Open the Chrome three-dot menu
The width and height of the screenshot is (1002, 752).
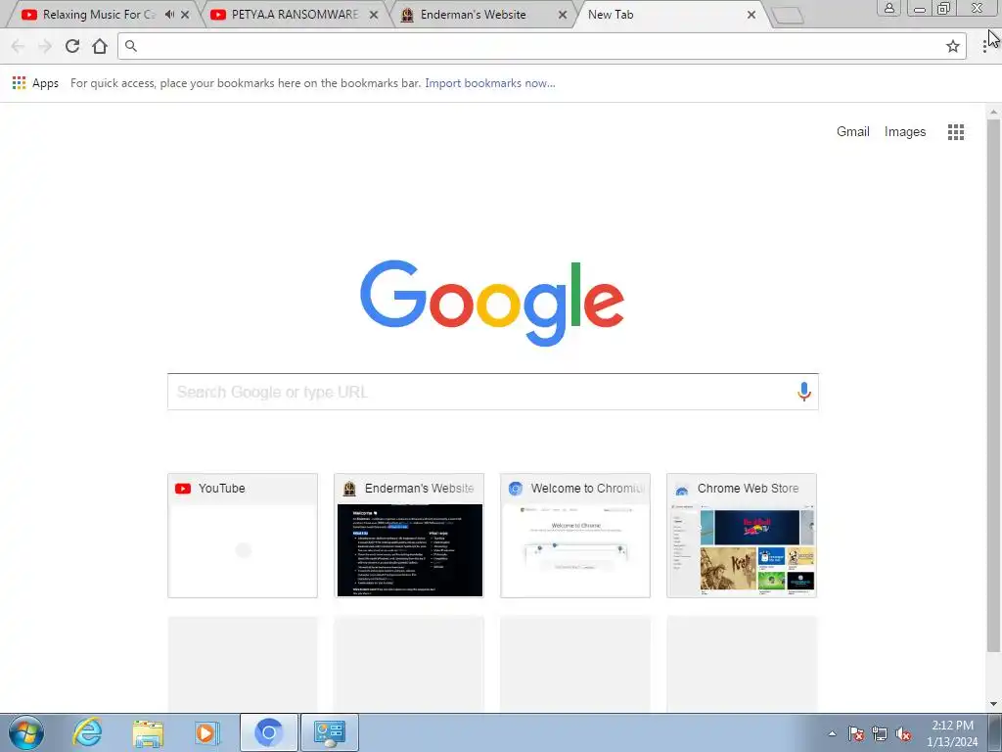pos(984,46)
